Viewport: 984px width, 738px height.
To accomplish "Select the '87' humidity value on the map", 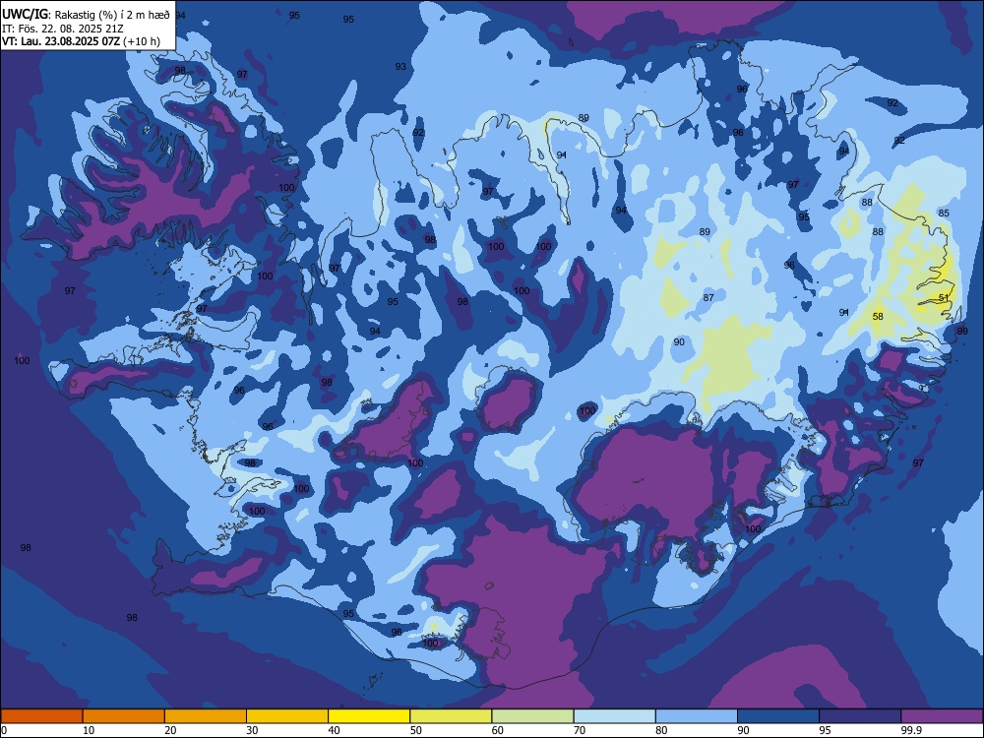I will 708,297.
